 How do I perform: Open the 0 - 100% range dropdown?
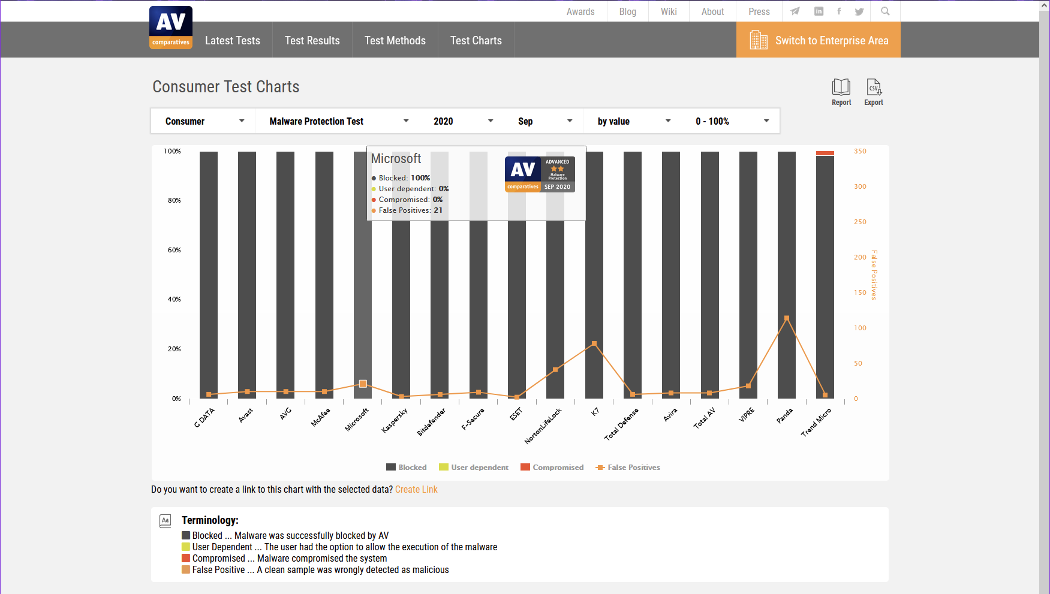pyautogui.click(x=732, y=121)
